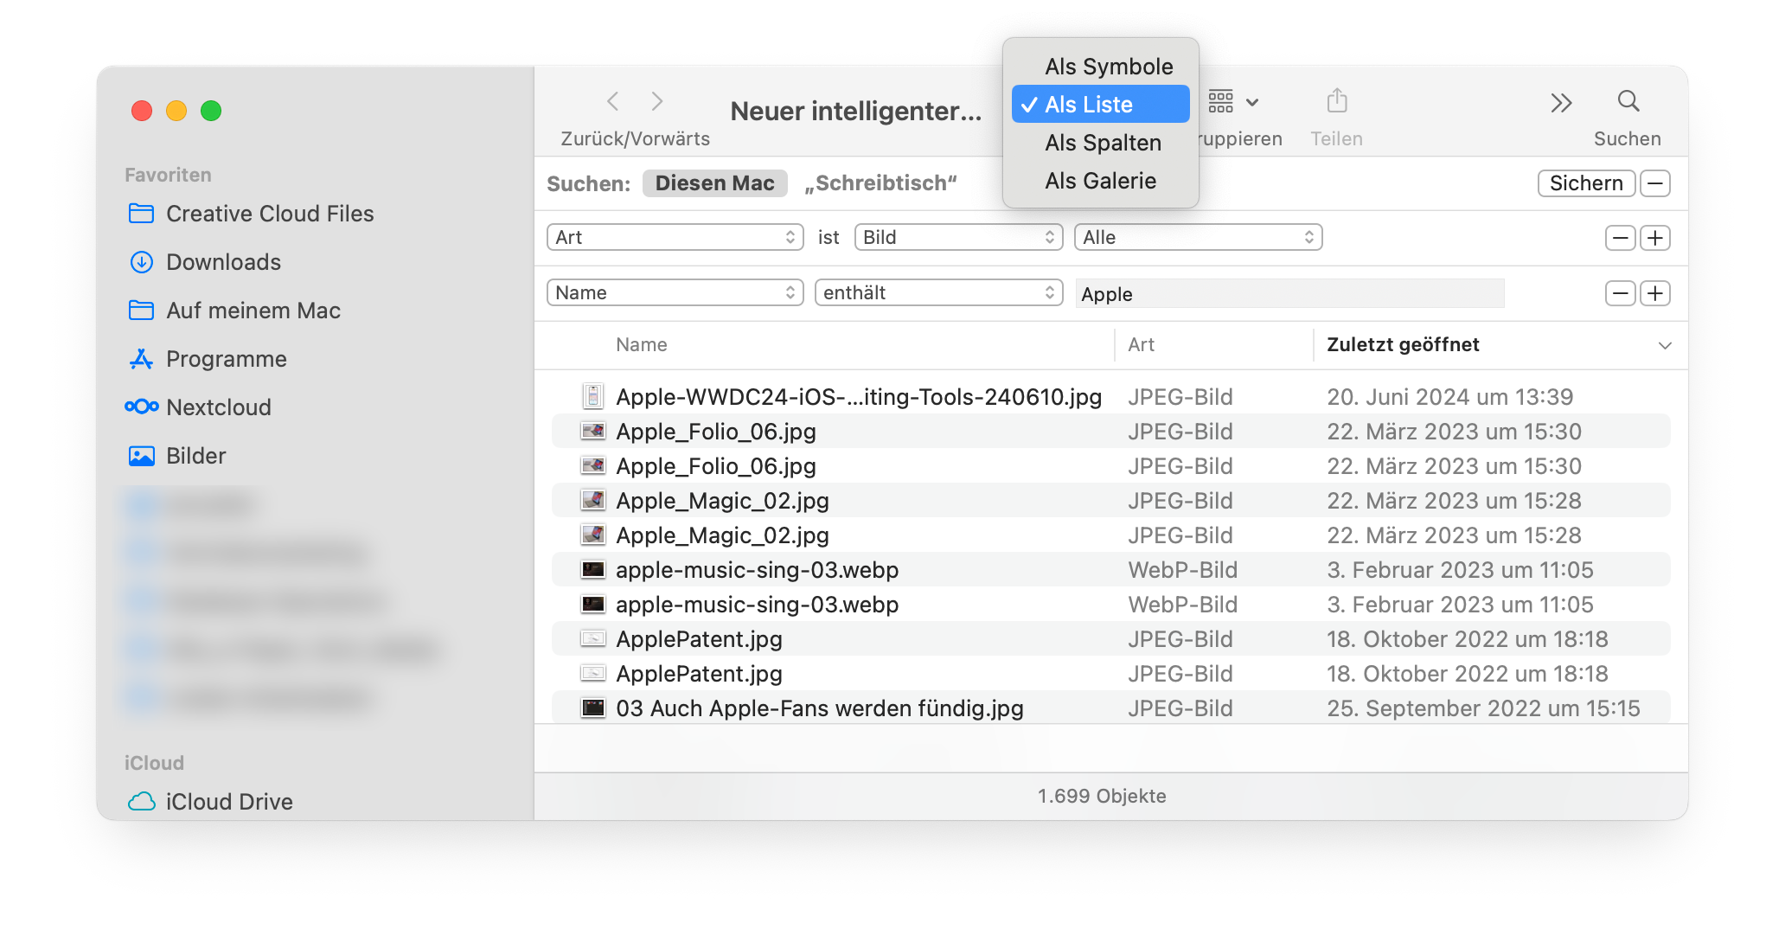This screenshot has width=1785, height=948.
Task: Click date 25. September 2022 um 15:15
Action: coord(1483,708)
